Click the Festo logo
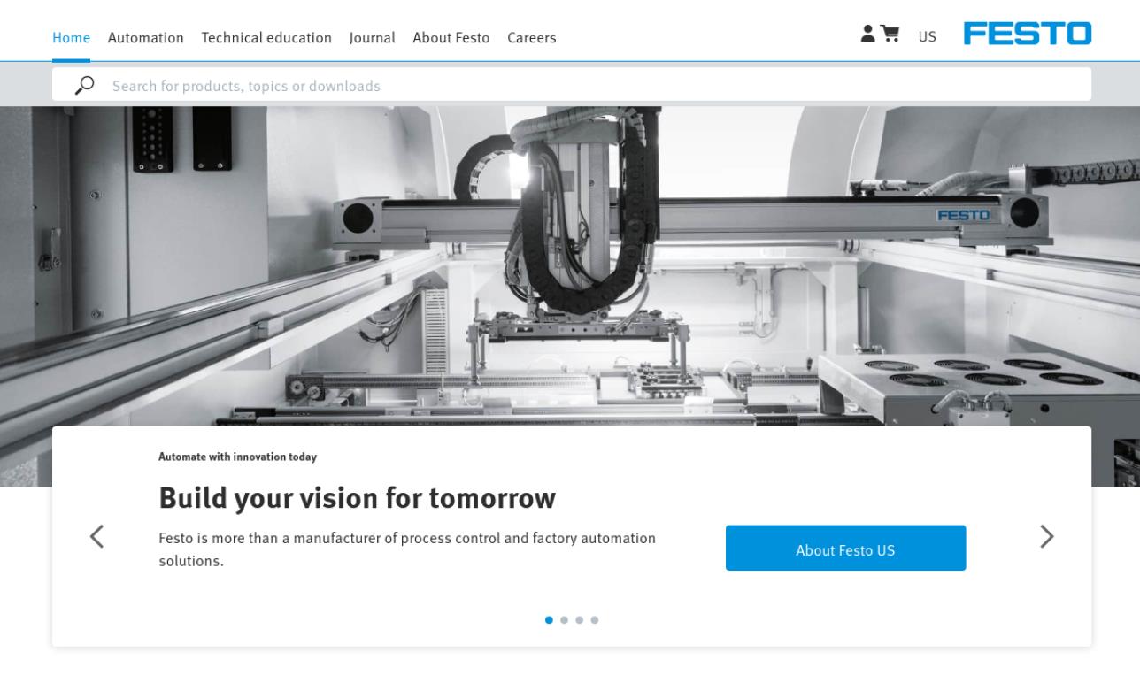Screen dimensions: 1140x683 pyautogui.click(x=1028, y=35)
